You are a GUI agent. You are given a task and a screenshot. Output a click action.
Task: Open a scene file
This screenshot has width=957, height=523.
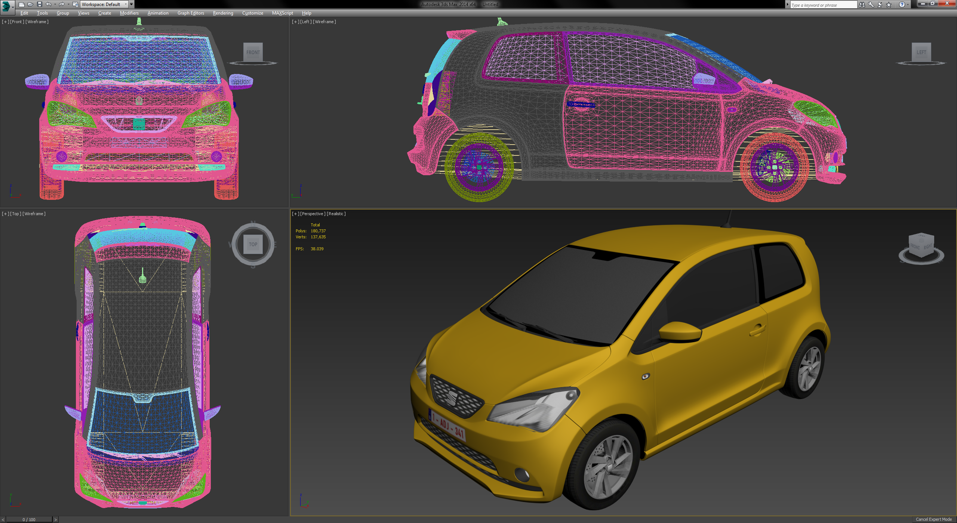click(31, 4)
